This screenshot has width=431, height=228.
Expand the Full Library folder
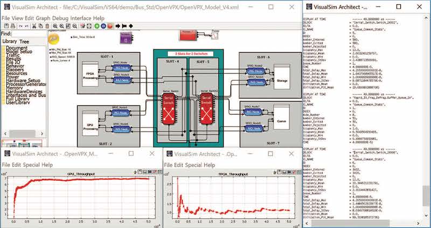(18, 99)
